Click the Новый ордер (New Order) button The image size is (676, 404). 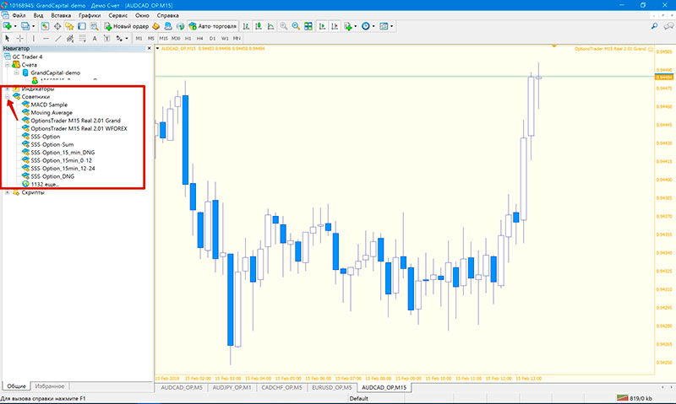click(125, 27)
